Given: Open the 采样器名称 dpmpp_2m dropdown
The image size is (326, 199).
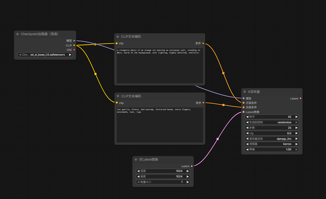Looking at the screenshot, I should [272, 139].
